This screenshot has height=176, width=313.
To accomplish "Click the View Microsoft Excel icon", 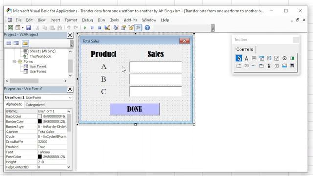I will pos(10,28).
